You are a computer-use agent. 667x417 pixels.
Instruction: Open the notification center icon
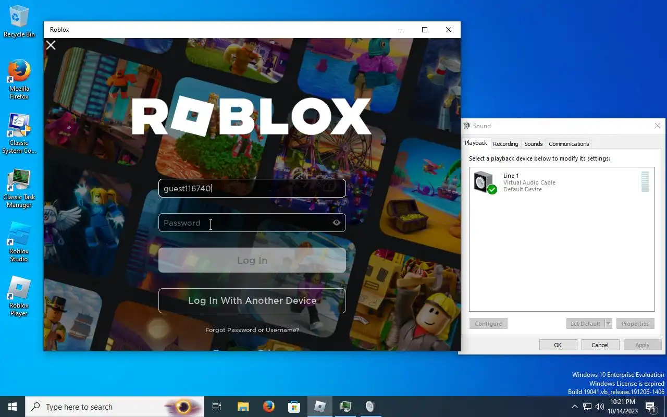[x=651, y=407]
